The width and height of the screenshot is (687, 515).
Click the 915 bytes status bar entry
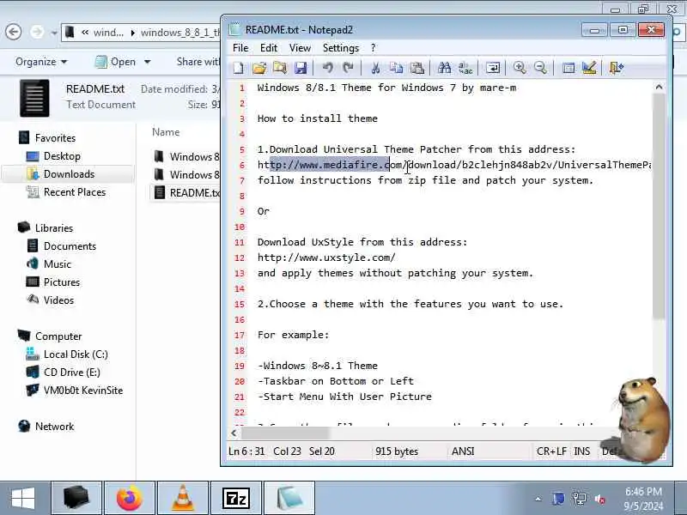397,451
